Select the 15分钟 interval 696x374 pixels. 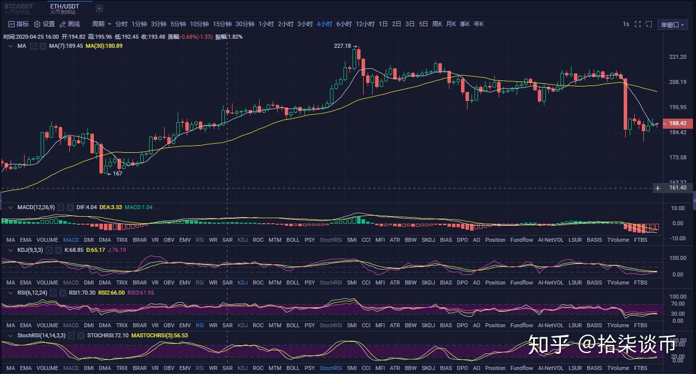pos(222,24)
